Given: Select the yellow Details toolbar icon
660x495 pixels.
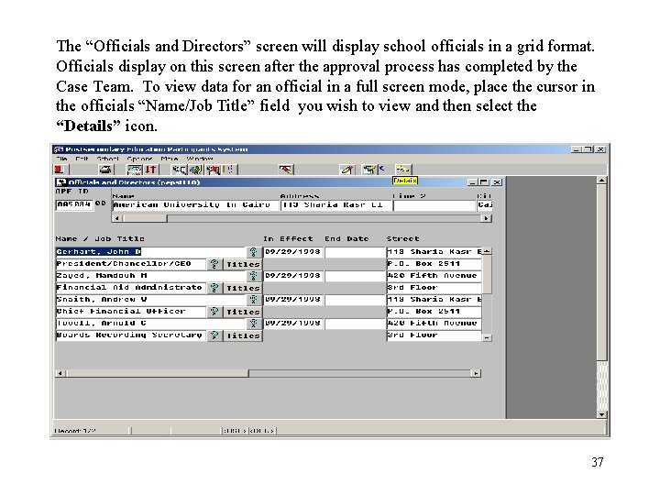Looking at the screenshot, I should pyautogui.click(x=402, y=170).
